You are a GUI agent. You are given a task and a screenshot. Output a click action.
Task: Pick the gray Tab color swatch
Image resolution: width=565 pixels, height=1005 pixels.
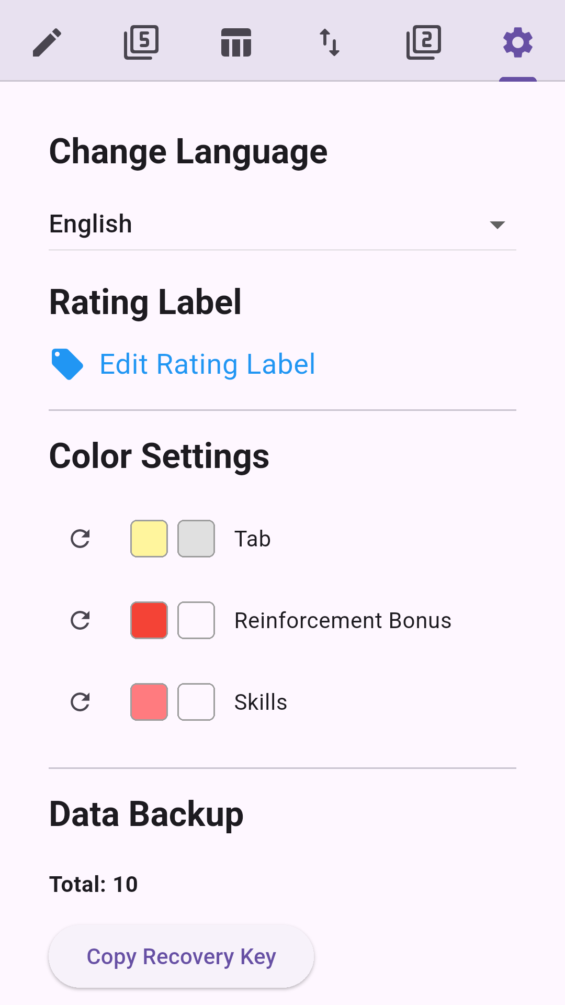(x=196, y=539)
